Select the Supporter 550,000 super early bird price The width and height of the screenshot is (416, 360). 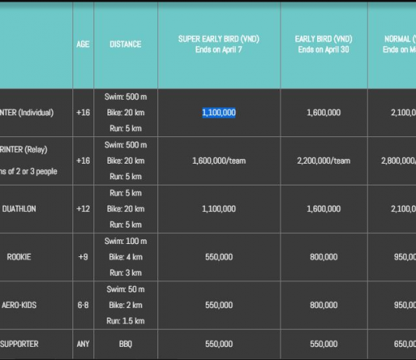(x=219, y=344)
